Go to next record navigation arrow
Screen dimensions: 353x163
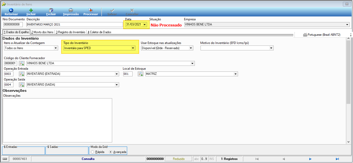coord(310,159)
